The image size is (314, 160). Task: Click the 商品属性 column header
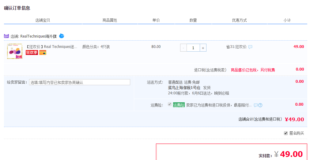click(110, 20)
